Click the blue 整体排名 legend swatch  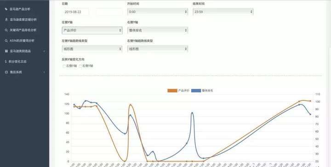coord(196,90)
